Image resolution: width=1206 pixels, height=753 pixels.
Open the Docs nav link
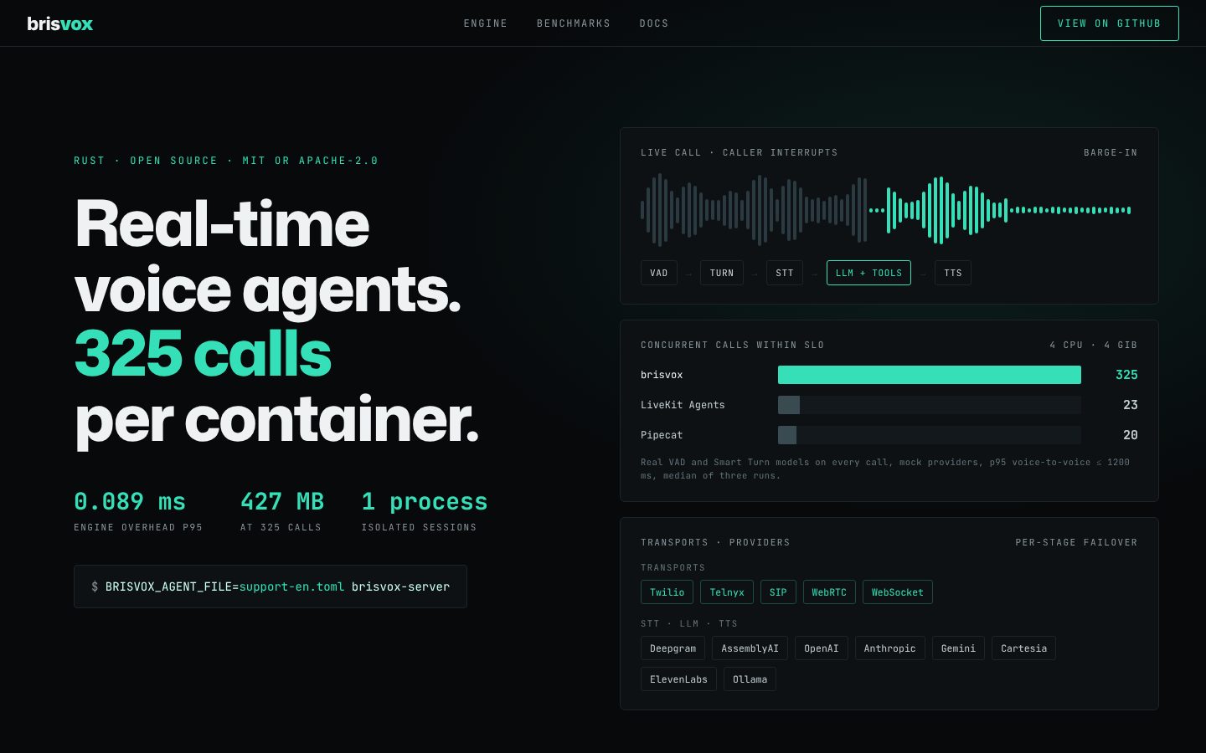click(x=654, y=23)
